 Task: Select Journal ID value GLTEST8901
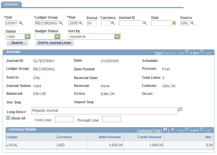[44, 61]
